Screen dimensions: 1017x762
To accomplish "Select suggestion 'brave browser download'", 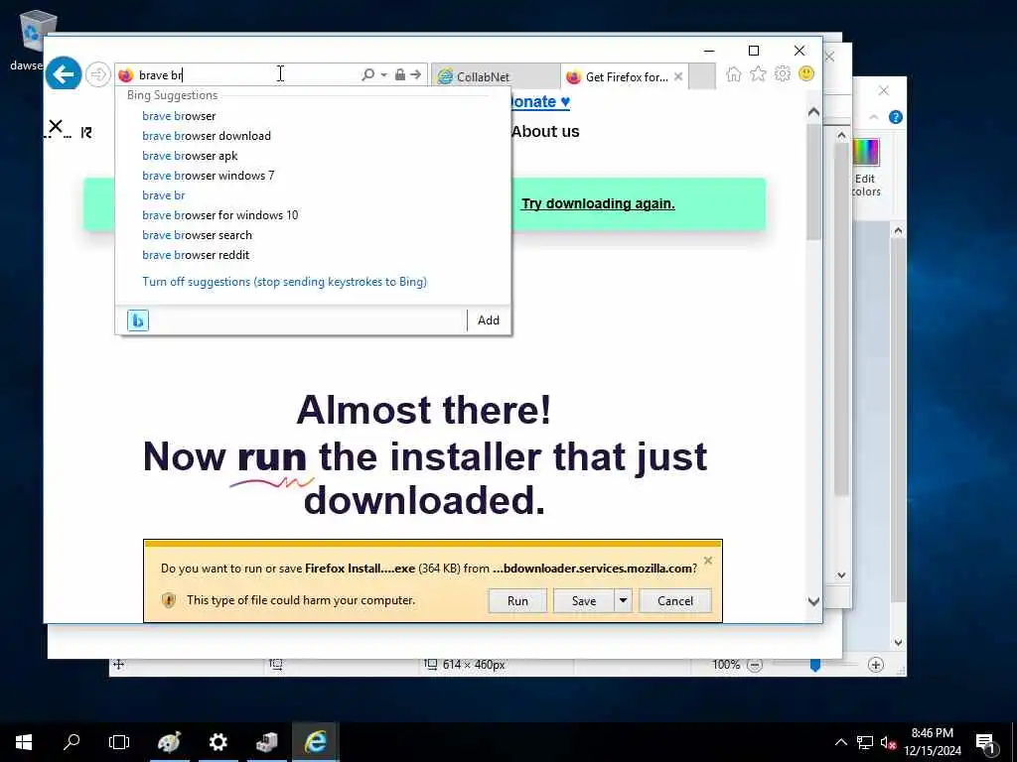I will pyautogui.click(x=207, y=135).
